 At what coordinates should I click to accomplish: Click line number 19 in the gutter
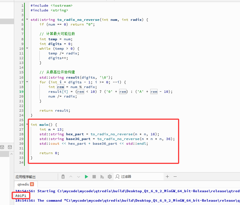[21, 92]
